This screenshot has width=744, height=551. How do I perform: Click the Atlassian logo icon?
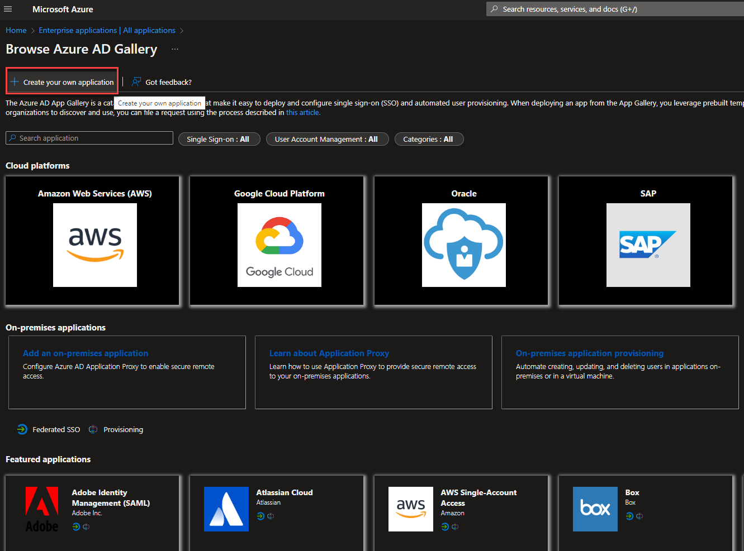point(226,509)
